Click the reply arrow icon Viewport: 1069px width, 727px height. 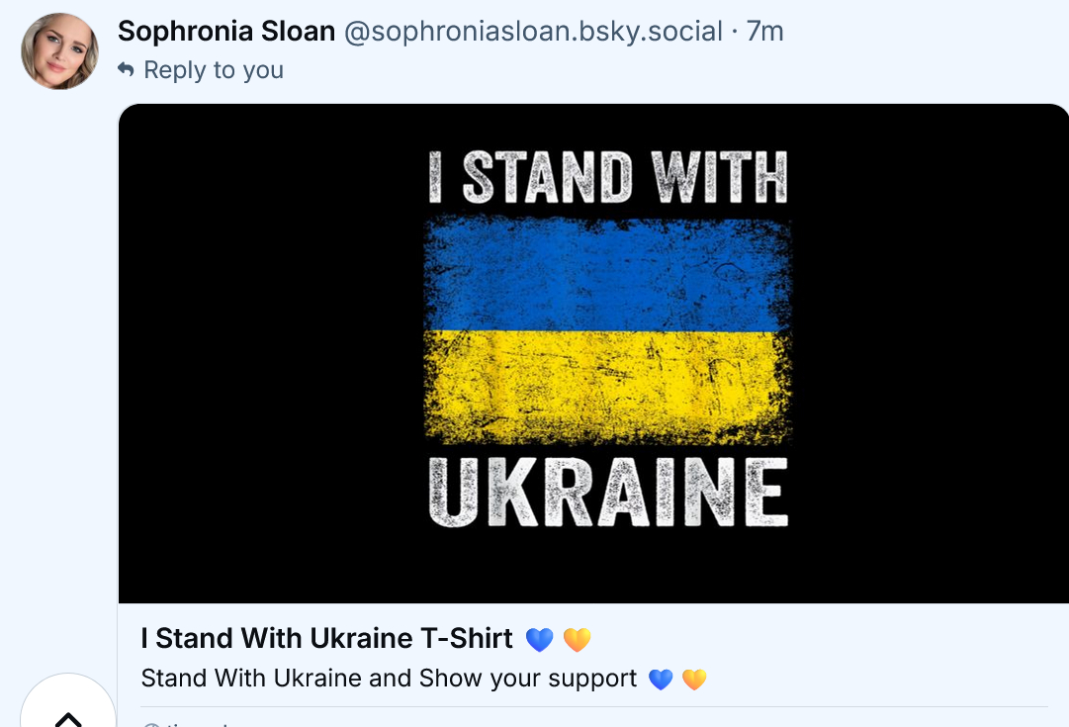click(x=126, y=70)
